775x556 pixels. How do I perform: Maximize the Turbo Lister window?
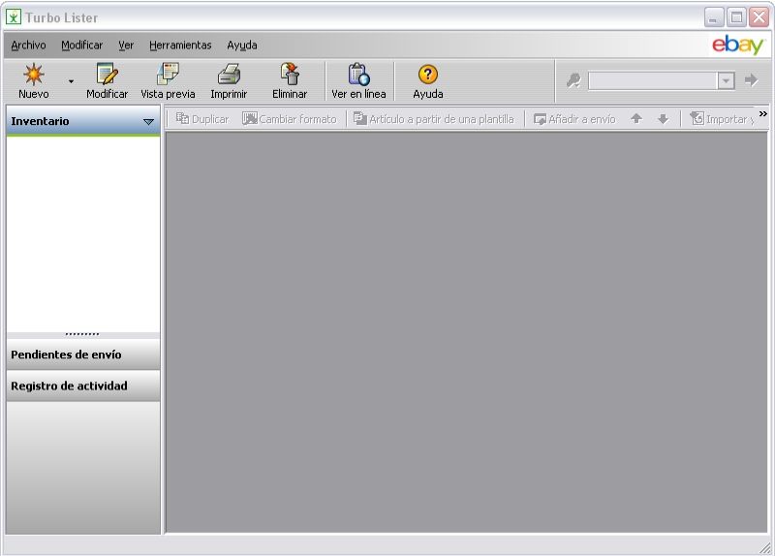(736, 17)
